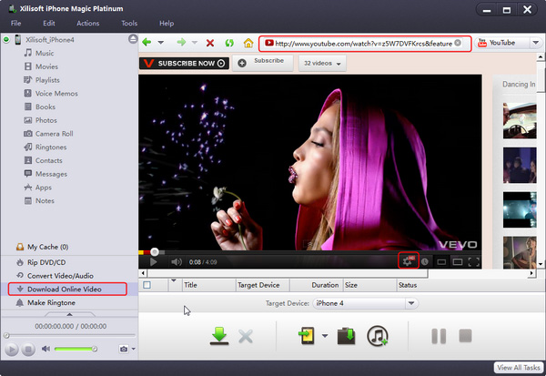Go back with the green back arrow
This screenshot has height=376, width=546.
pos(147,43)
